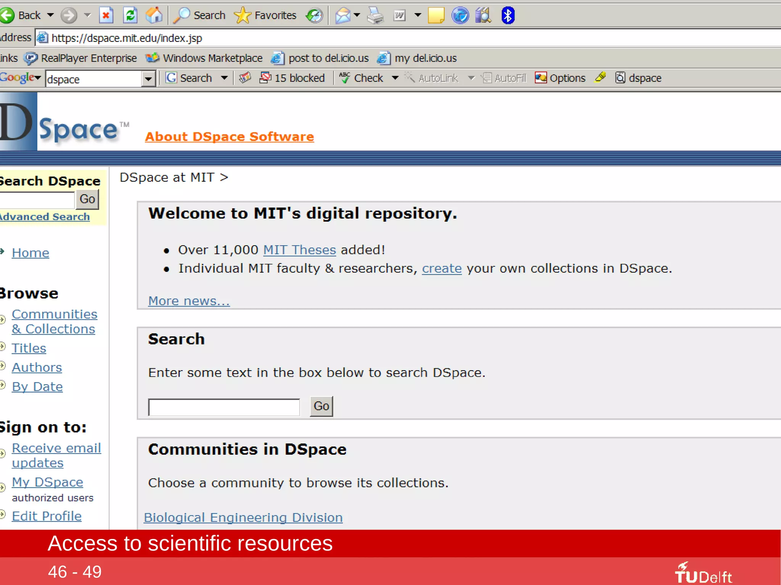Image resolution: width=781 pixels, height=585 pixels.
Task: Click the create collections link
Action: 442,269
